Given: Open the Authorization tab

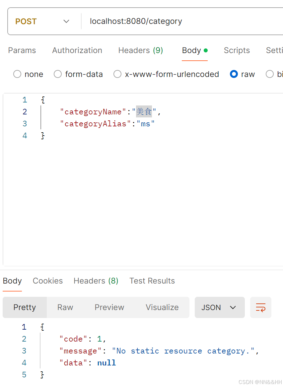Looking at the screenshot, I should [x=77, y=50].
